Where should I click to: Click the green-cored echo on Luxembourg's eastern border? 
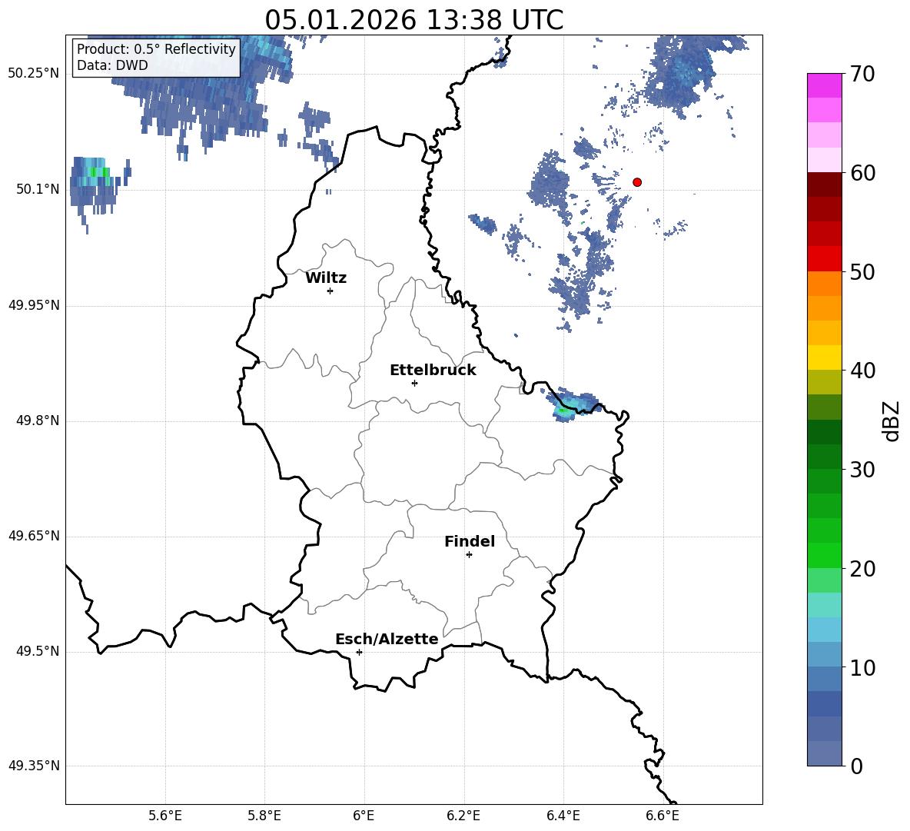point(573,404)
